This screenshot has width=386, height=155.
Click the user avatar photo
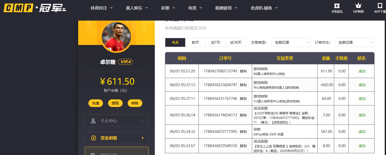(x=116, y=37)
